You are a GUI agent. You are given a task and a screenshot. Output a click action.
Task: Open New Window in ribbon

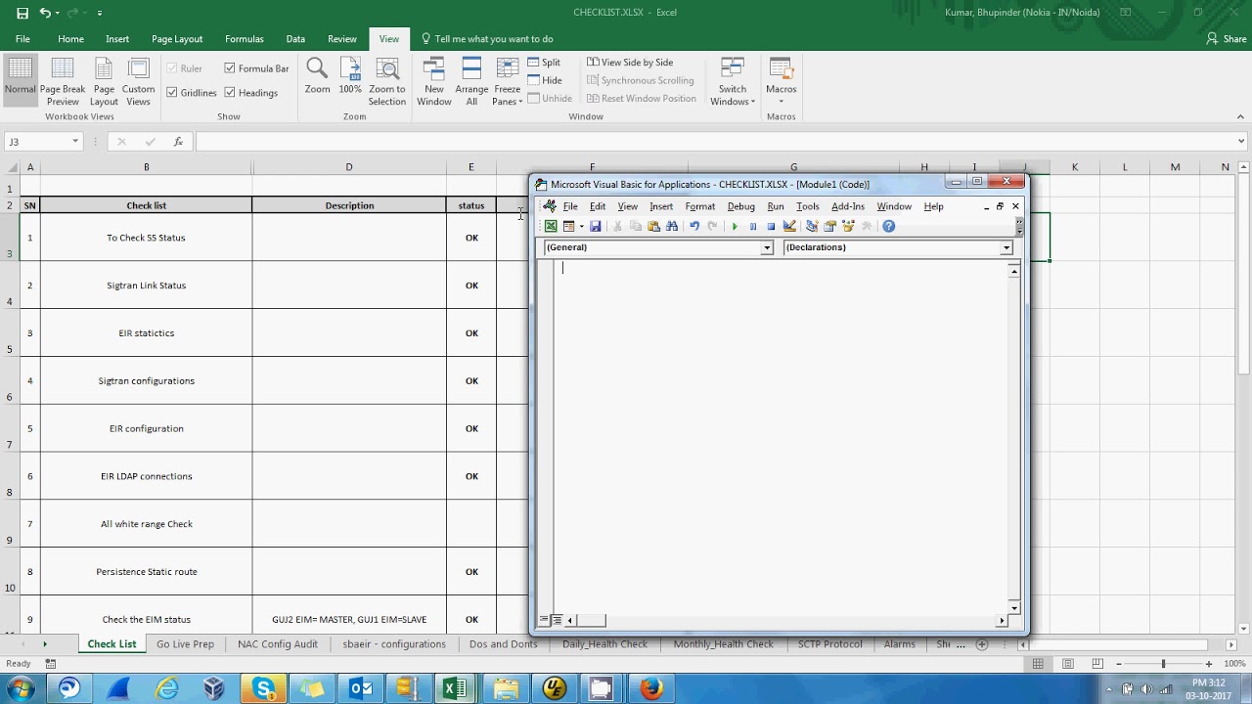(x=434, y=81)
